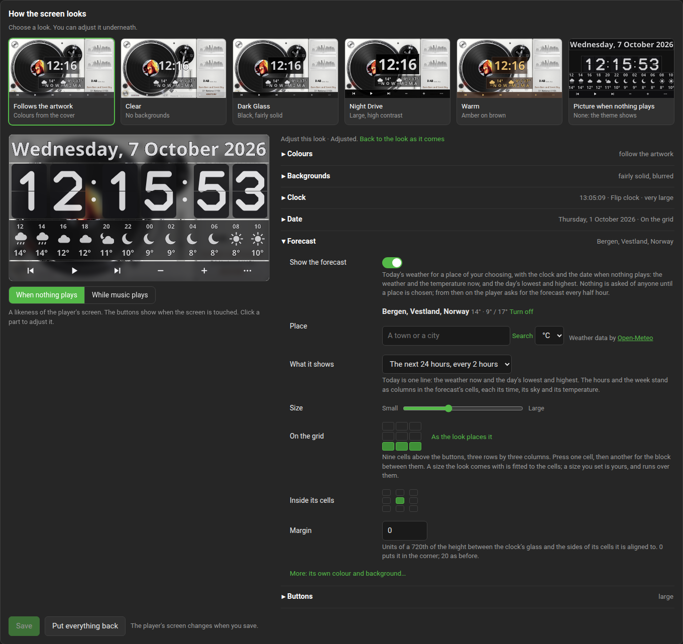Select the bottom-right cell under Inside its cells
Viewport: 683px width, 644px height.
pyautogui.click(x=413, y=508)
